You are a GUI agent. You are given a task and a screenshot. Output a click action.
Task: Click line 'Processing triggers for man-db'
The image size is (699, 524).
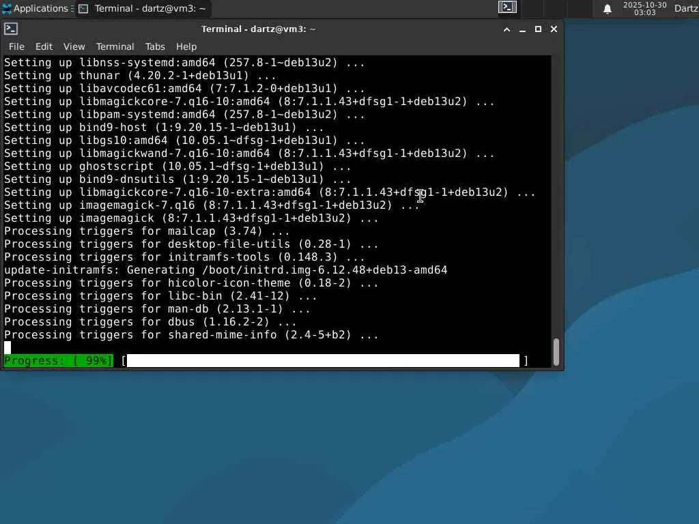pos(157,309)
